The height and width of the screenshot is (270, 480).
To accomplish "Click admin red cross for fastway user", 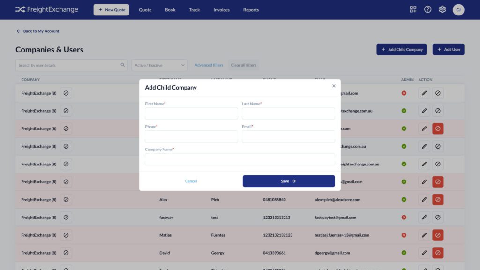I will (x=404, y=217).
